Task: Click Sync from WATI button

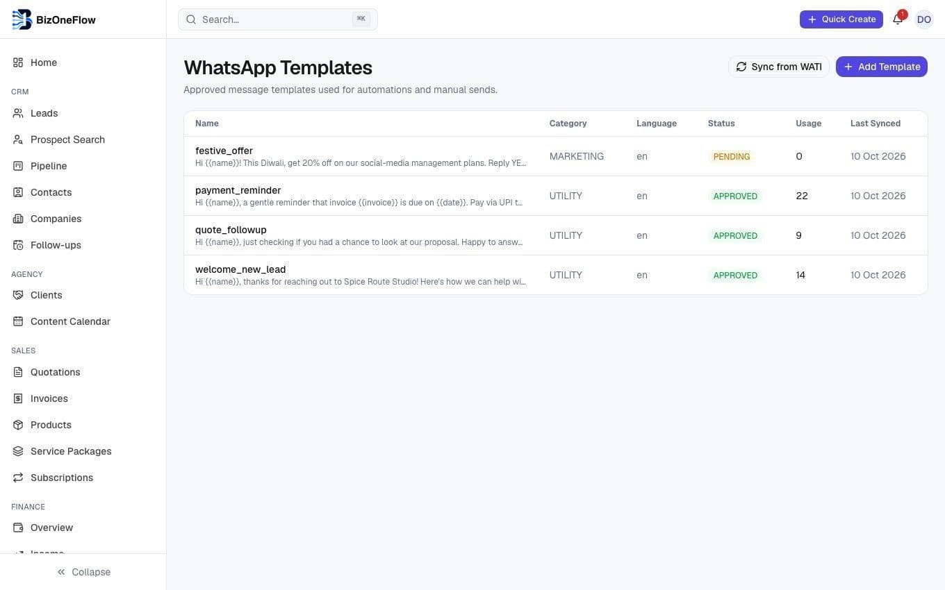Action: click(779, 67)
